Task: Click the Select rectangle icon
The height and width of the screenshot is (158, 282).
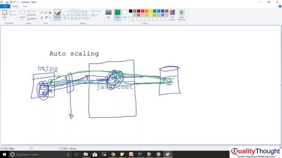Action: [22, 12]
